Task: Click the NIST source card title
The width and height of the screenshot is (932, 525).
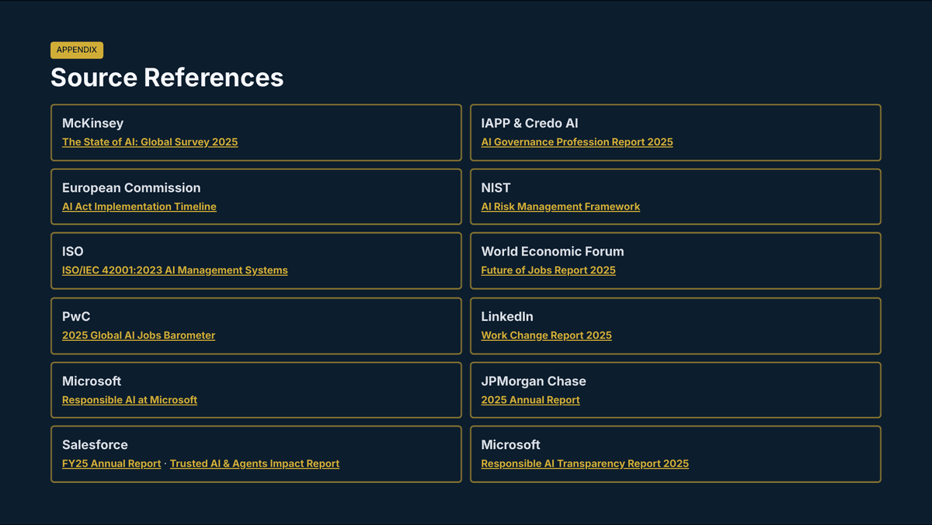Action: [496, 188]
